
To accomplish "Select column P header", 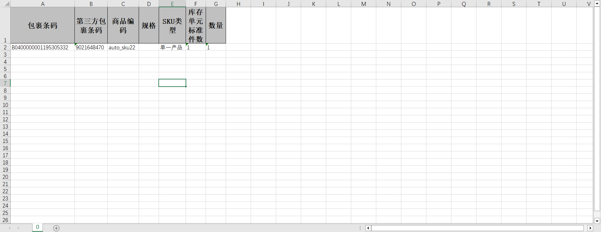I will click(439, 4).
